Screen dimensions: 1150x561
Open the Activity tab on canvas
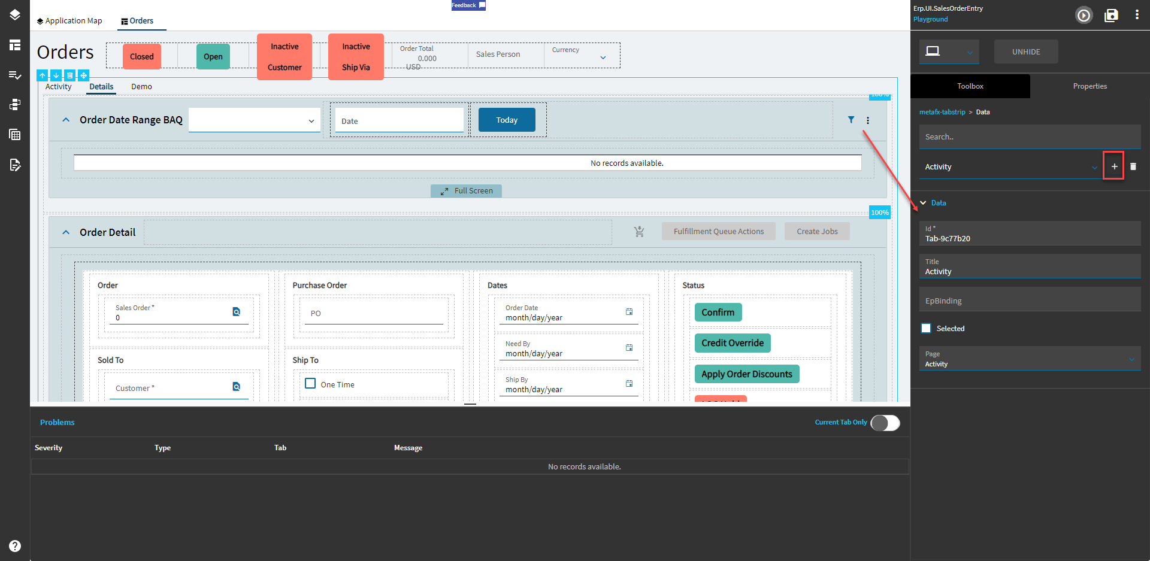[58, 87]
